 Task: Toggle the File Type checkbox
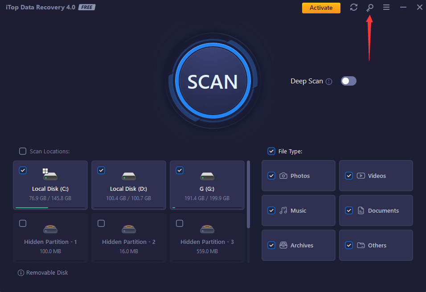[x=271, y=151]
